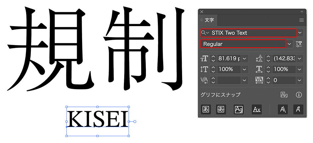313x143 pixels.
Task: Click the vertical scale 100% field
Action: coord(229,69)
